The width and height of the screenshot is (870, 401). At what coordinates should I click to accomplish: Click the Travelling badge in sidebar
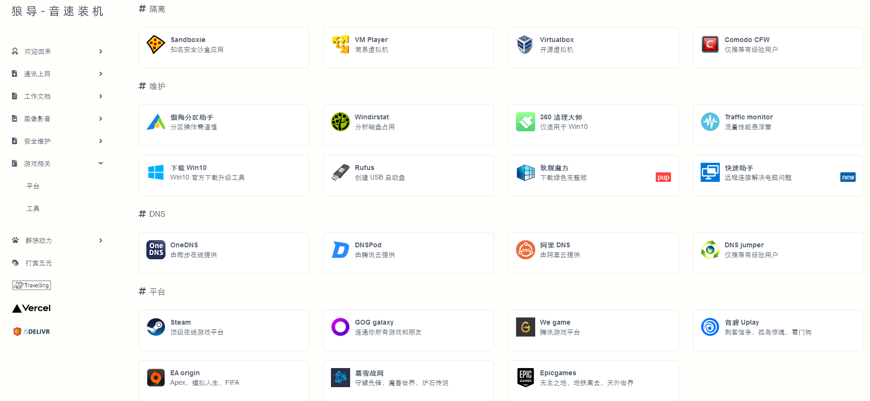(x=32, y=285)
